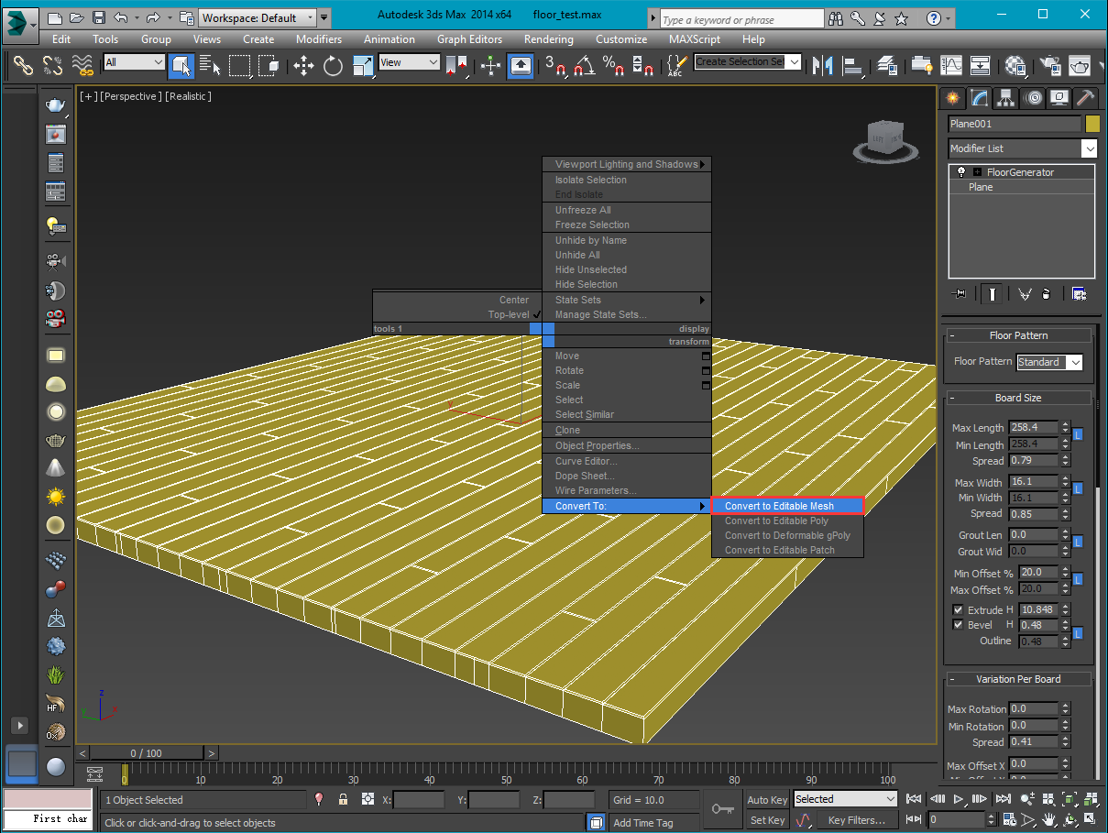The height and width of the screenshot is (833, 1108).
Task: Activate the Select and Move tool
Action: click(x=303, y=65)
